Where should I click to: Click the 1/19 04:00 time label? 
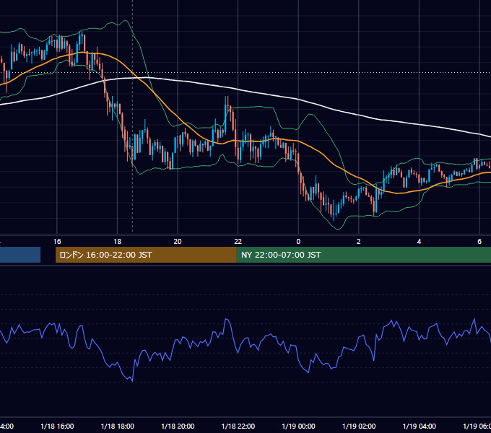pyautogui.click(x=420, y=426)
